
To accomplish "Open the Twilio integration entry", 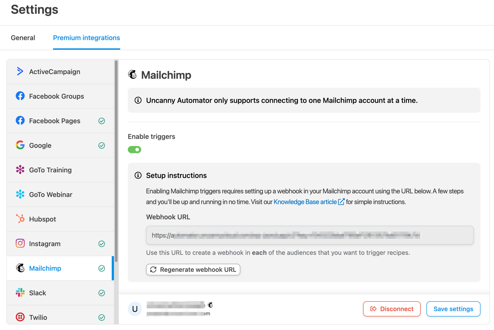I will [x=60, y=315].
